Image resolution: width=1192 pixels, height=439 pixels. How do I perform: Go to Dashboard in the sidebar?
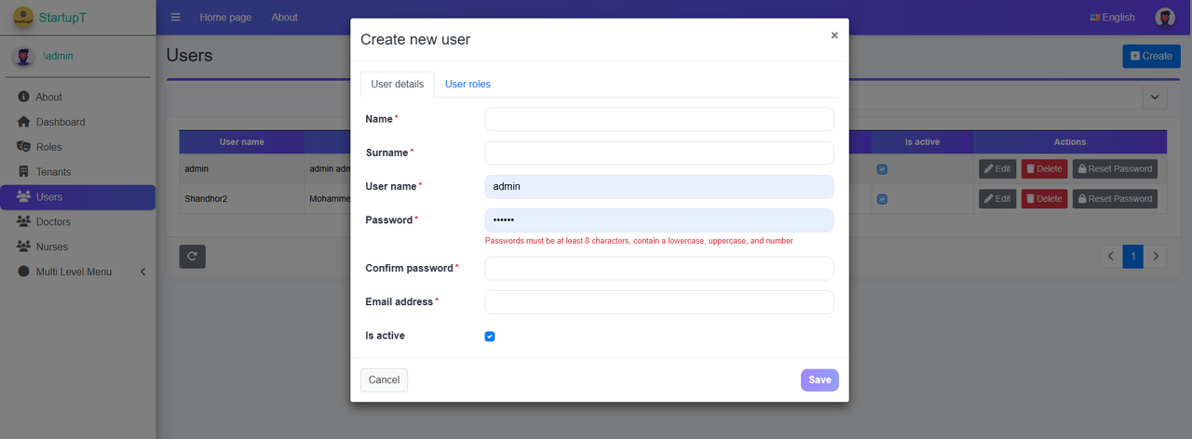point(77,122)
